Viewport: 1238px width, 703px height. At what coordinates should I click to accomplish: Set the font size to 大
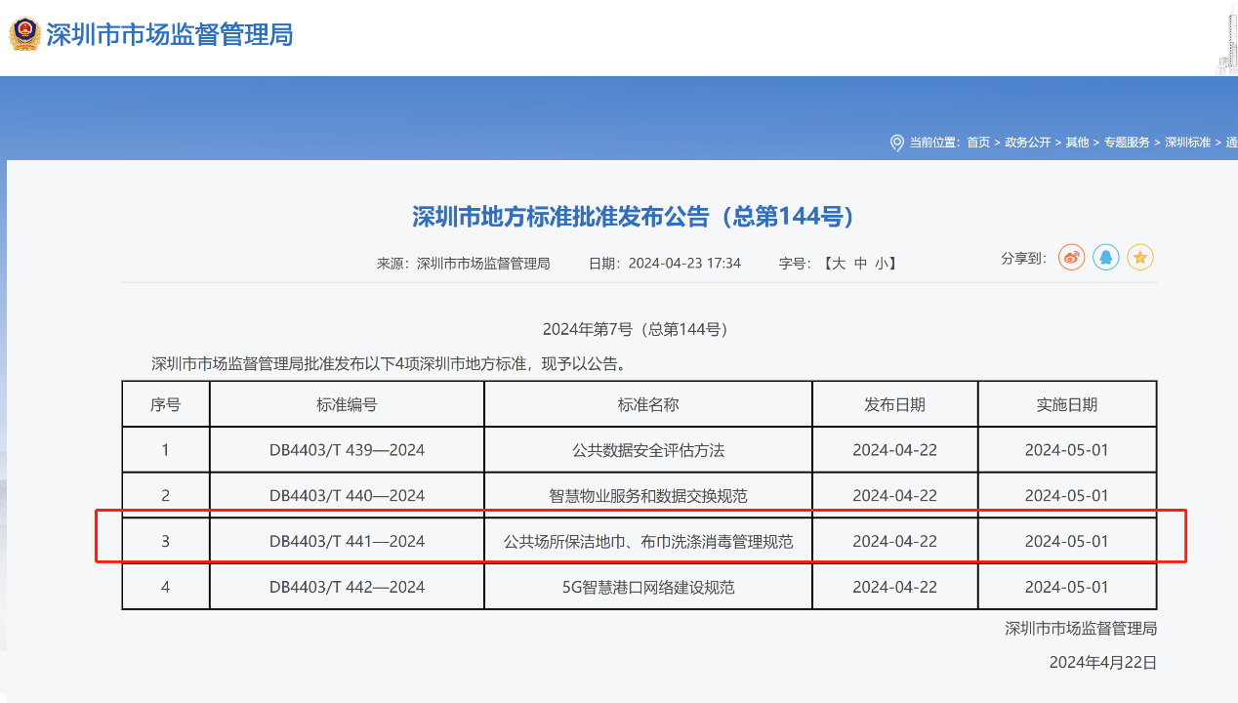click(x=839, y=264)
